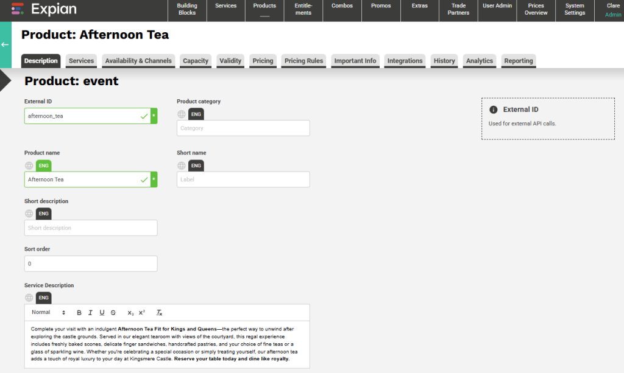
Task: Switch to the Availability & Channels tab
Action: pyautogui.click(x=138, y=61)
